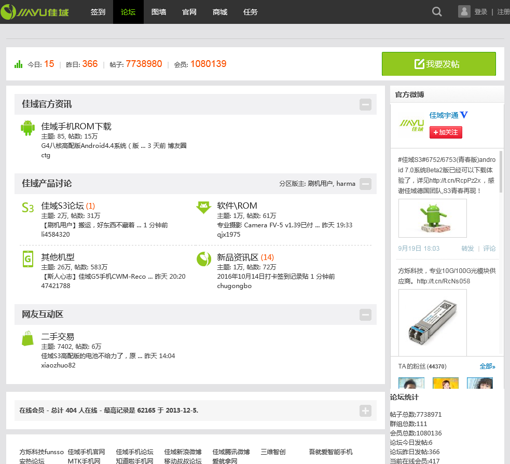Click the 全部» all fans link
Viewport: 510px width, 464px height.
487,366
